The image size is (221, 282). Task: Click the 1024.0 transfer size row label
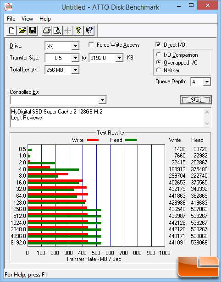18,223
